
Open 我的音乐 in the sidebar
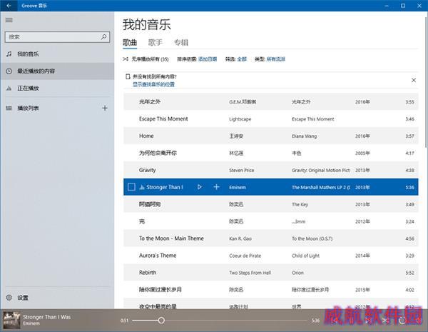(x=57, y=54)
